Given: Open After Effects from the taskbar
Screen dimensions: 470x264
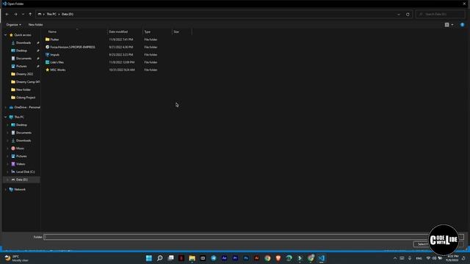Looking at the screenshot, I should click(x=224, y=258).
